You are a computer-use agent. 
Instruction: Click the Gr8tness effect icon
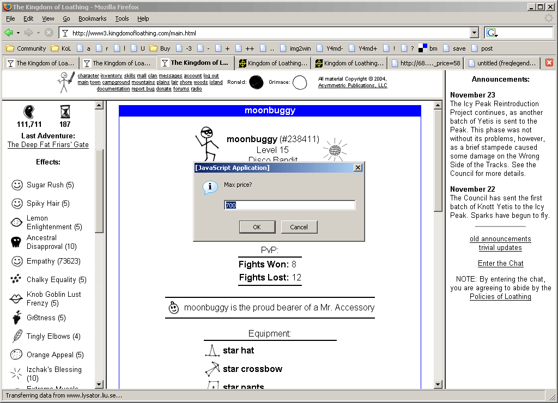pos(17,317)
